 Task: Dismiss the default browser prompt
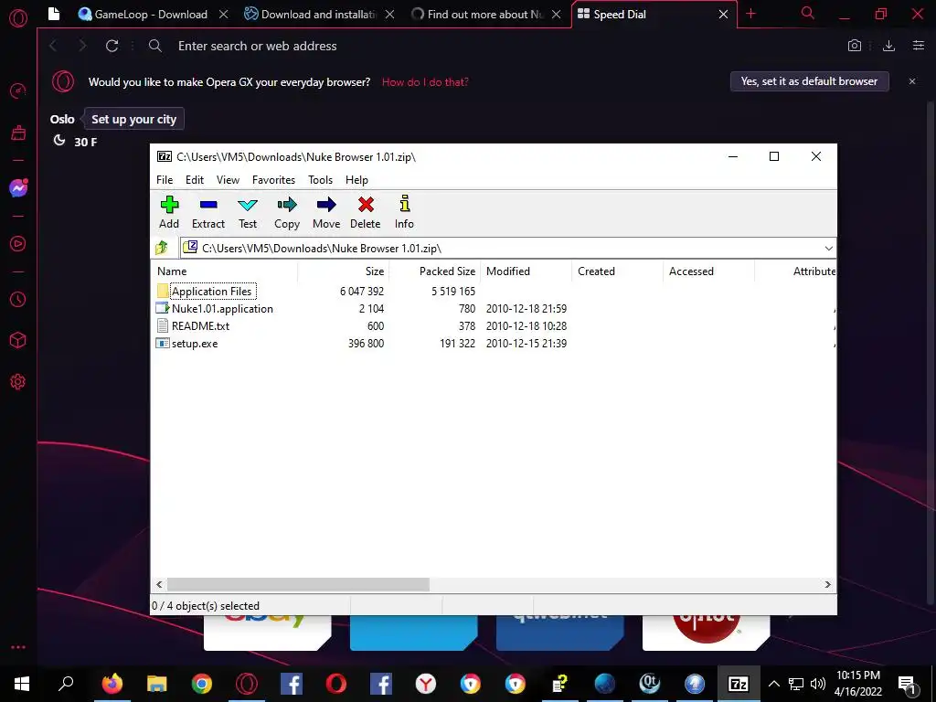point(912,81)
